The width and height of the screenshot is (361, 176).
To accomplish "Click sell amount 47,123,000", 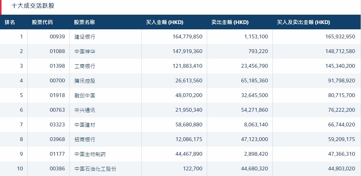I will 254,139.
